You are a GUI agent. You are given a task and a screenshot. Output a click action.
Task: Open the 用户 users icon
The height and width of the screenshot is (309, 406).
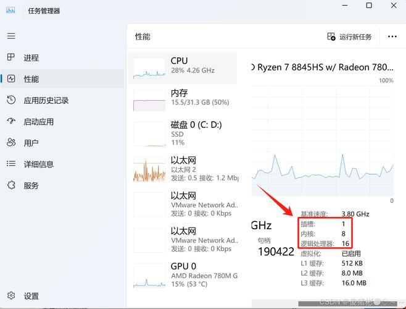point(11,142)
